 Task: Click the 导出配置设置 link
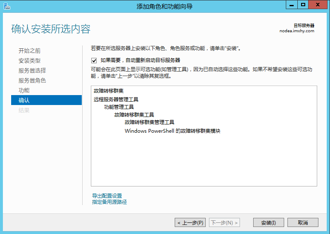tap(107, 196)
